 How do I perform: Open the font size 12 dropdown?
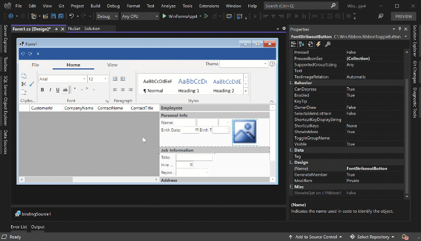point(105,79)
